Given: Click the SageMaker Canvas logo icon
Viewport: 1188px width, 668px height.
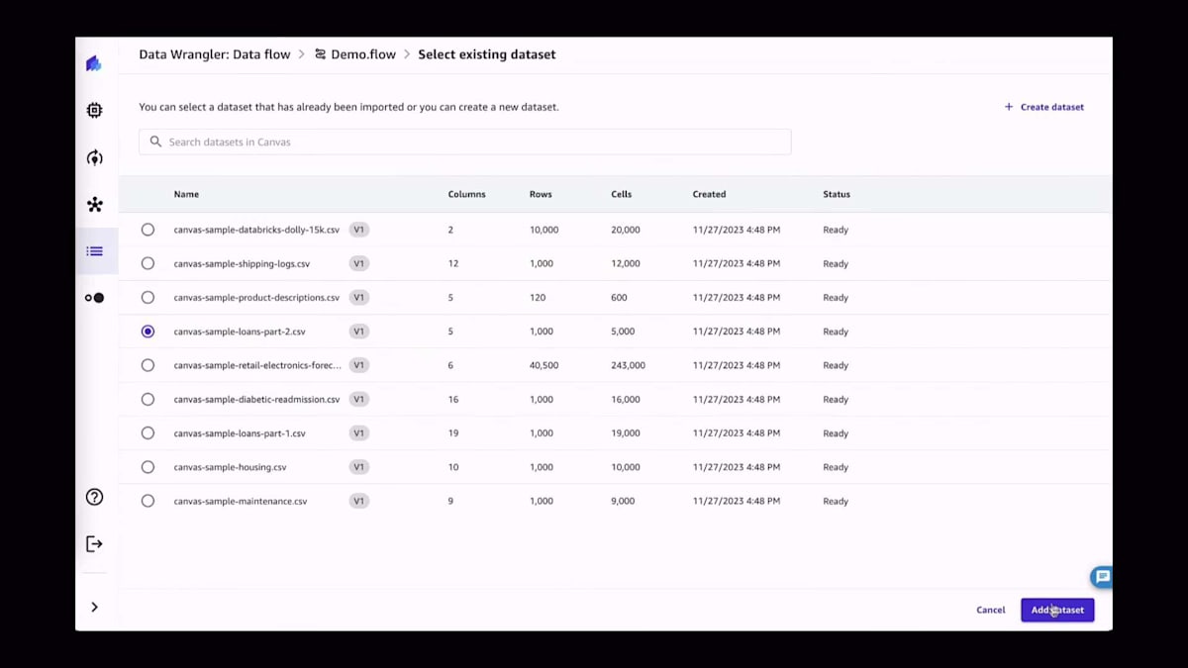Looking at the screenshot, I should pyautogui.click(x=94, y=64).
